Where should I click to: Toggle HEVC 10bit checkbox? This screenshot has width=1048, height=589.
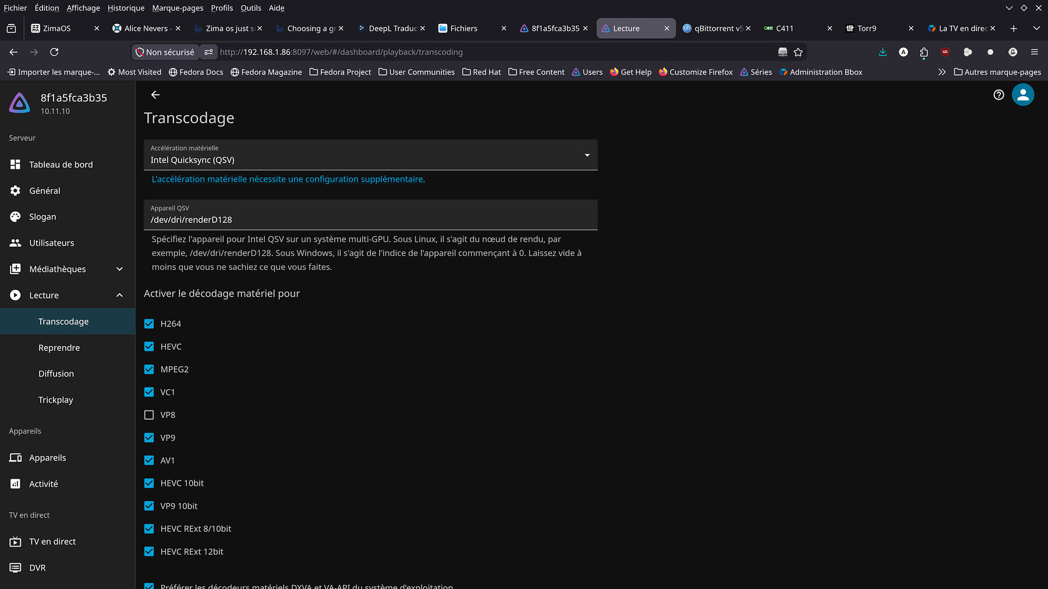click(x=149, y=483)
